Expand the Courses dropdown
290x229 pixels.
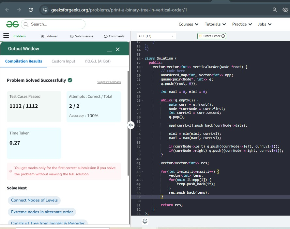point(189,24)
